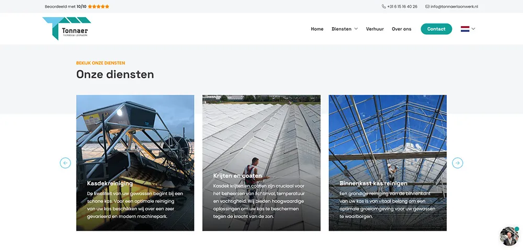Click the Dutch flag icon

(465, 29)
